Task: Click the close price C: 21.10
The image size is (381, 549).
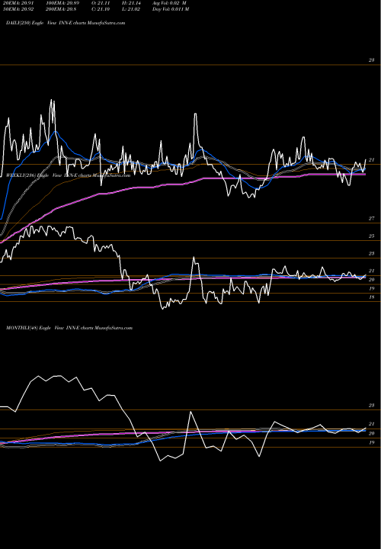Action: pos(101,9)
